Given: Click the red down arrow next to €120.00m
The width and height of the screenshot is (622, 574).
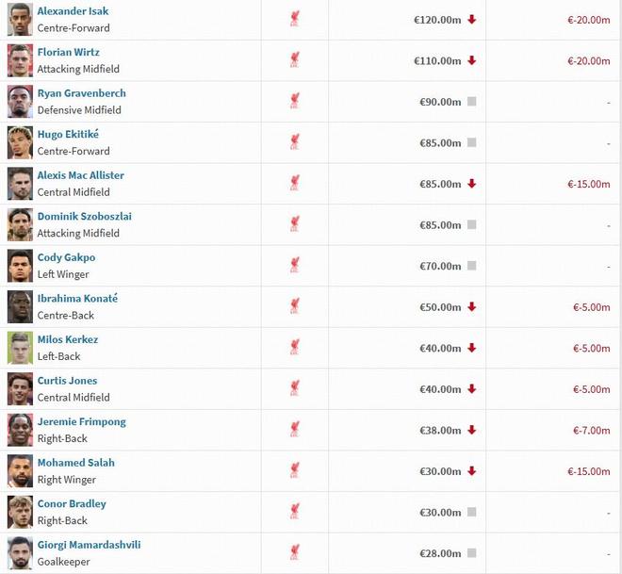Looking at the screenshot, I should [472, 20].
